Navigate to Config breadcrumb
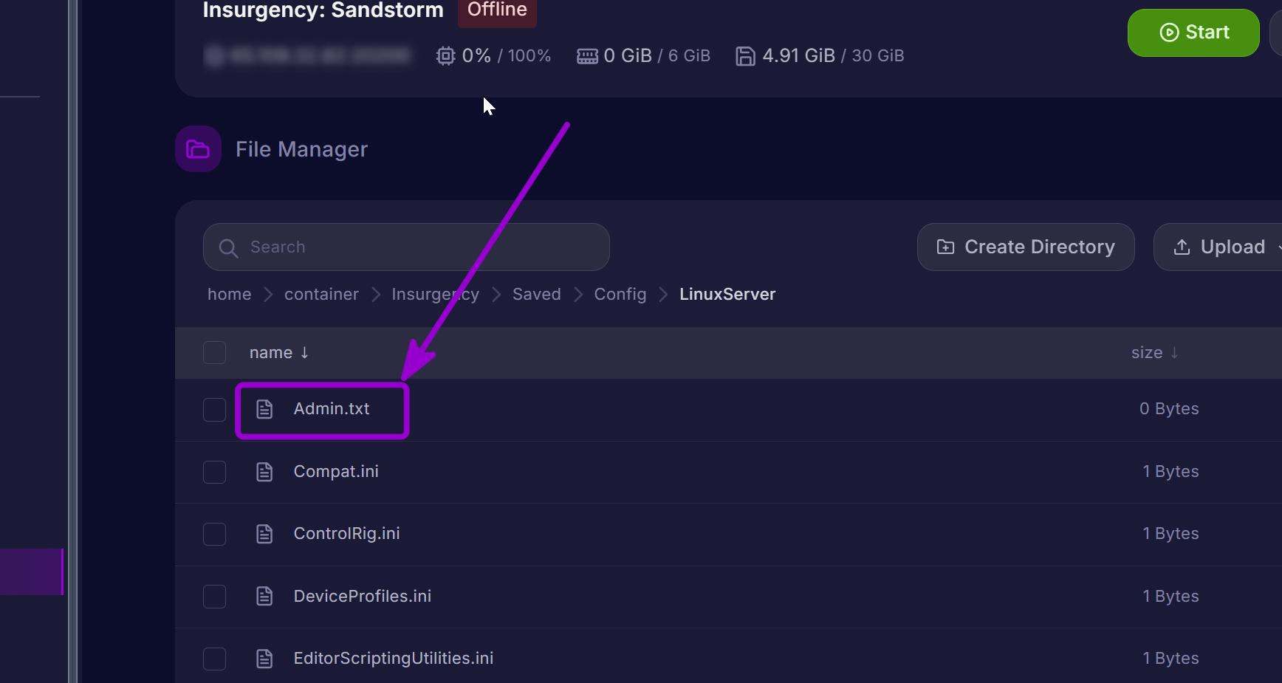The width and height of the screenshot is (1282, 683). coord(620,294)
